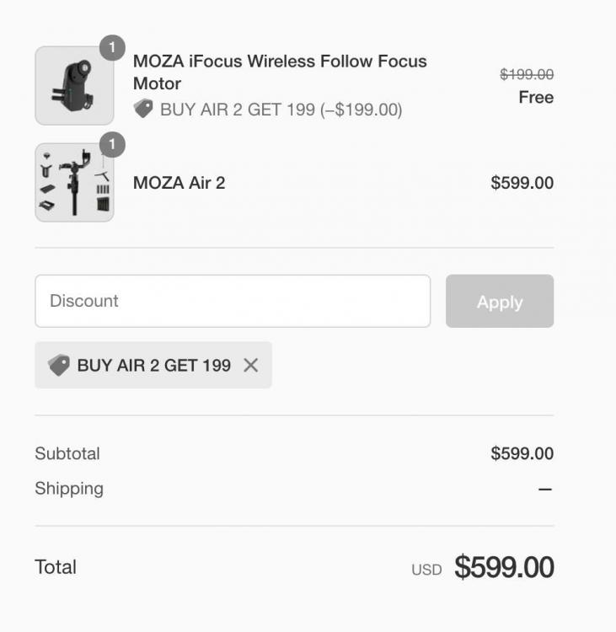
Task: Click the quantity badge on iFocus motor
Action: 112,48
